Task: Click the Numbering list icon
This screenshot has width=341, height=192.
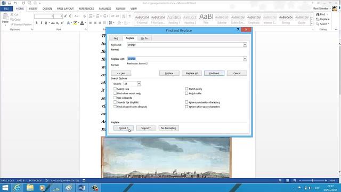Action: pyautogui.click(x=98, y=17)
